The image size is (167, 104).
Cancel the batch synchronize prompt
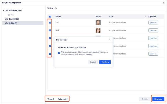click(93, 62)
